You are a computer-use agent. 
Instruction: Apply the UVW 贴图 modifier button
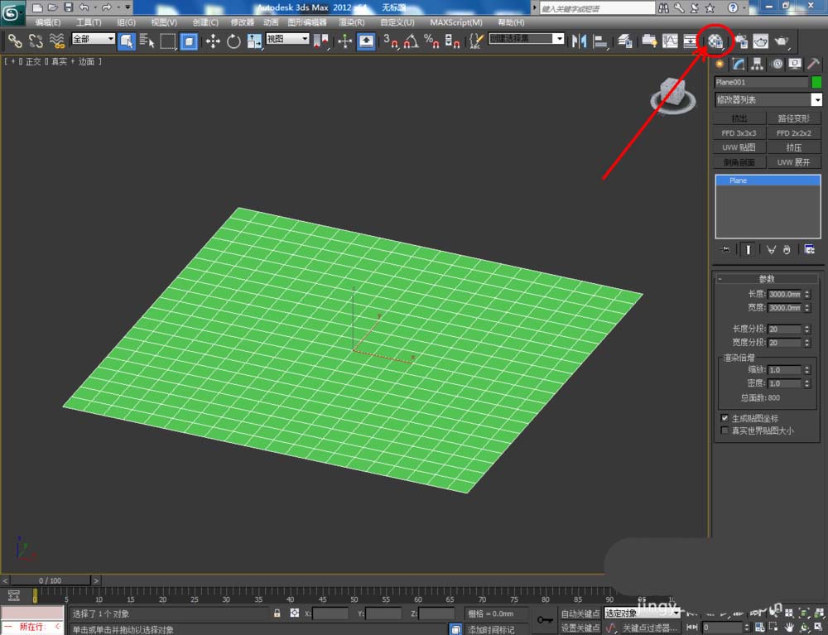pos(739,147)
